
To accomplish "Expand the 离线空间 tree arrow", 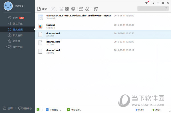I will 6,47.
